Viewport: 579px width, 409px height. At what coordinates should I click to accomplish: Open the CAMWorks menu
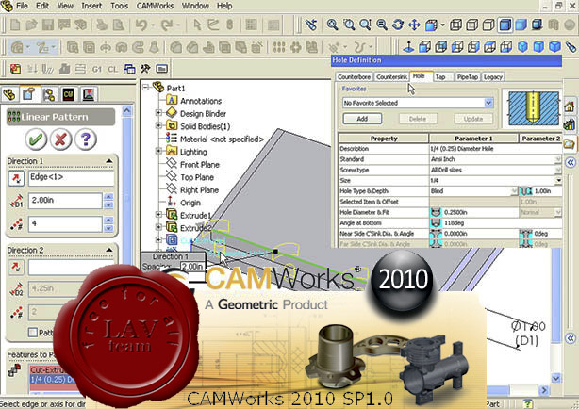(x=155, y=6)
